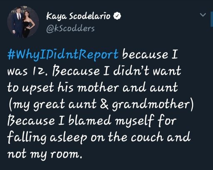Image resolution: width=213 pixels, height=170 pixels.
Task: Expand the tweet options chevron
Action: (203, 15)
